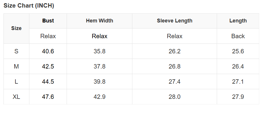The image size is (263, 114).
Task: Select the 28.0 sleeve length cell
Action: [175, 97]
